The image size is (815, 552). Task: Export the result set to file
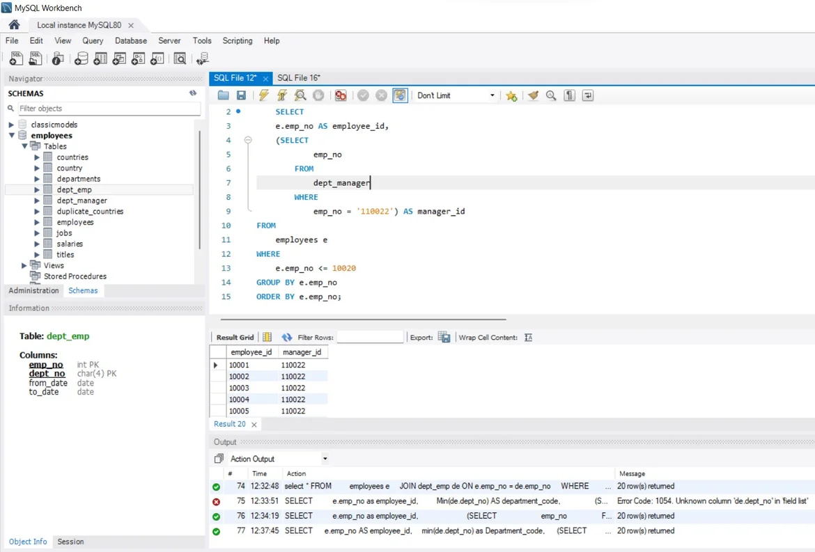444,337
